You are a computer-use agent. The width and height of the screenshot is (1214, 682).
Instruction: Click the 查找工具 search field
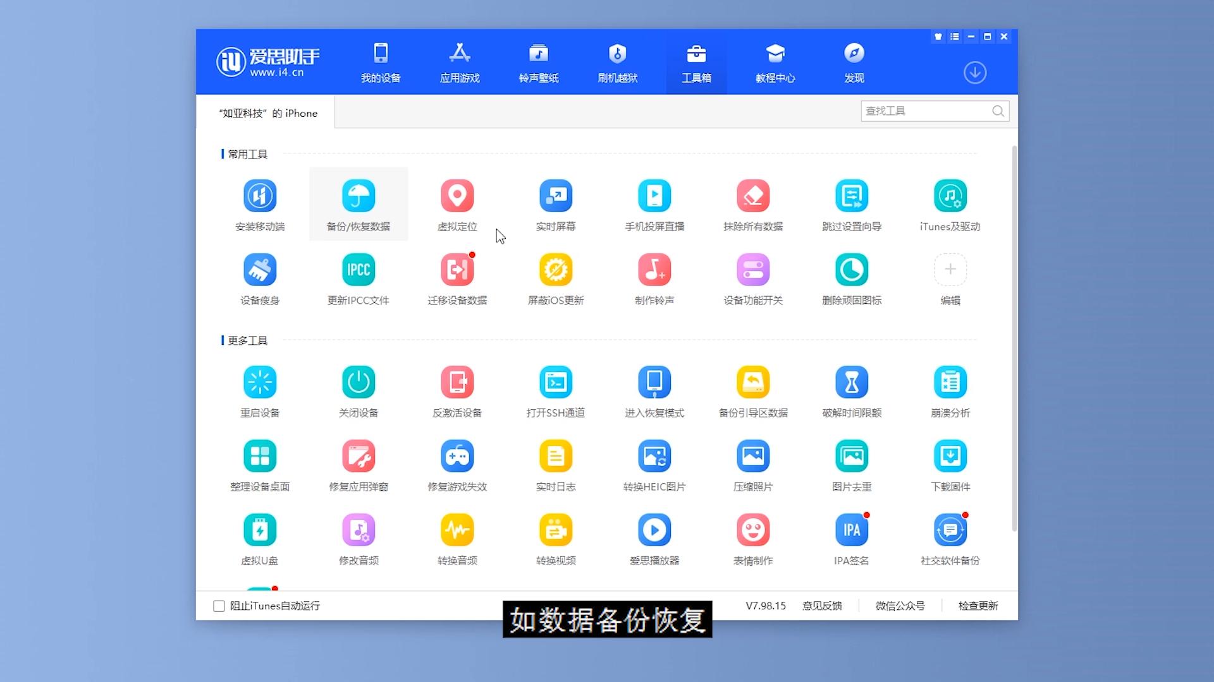tap(926, 111)
